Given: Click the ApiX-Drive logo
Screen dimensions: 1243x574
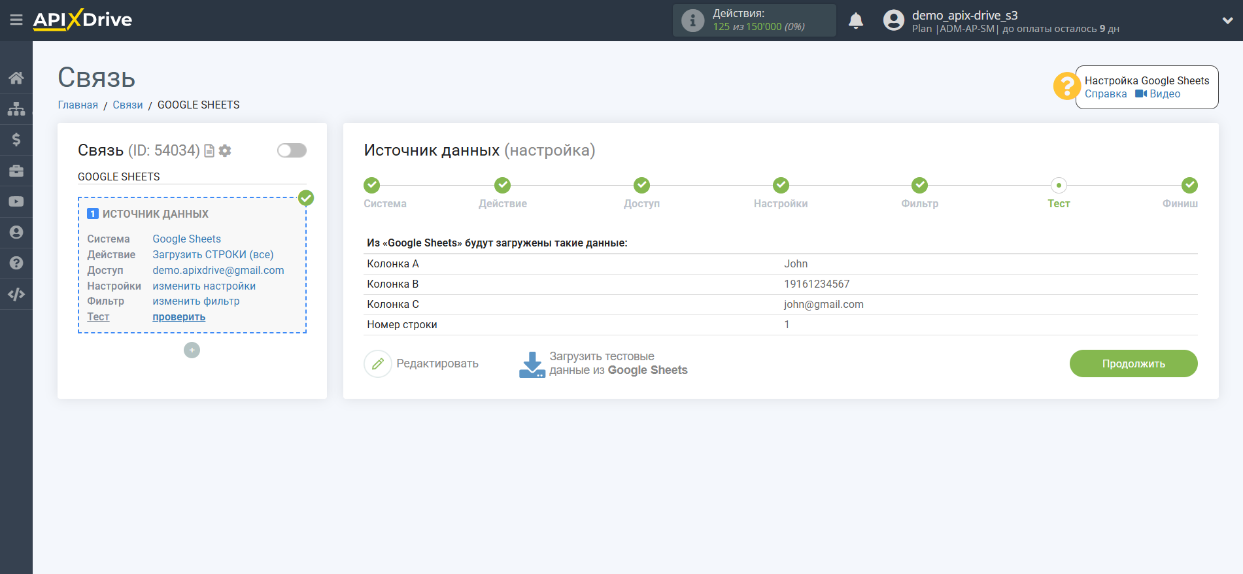Looking at the screenshot, I should coord(82,20).
